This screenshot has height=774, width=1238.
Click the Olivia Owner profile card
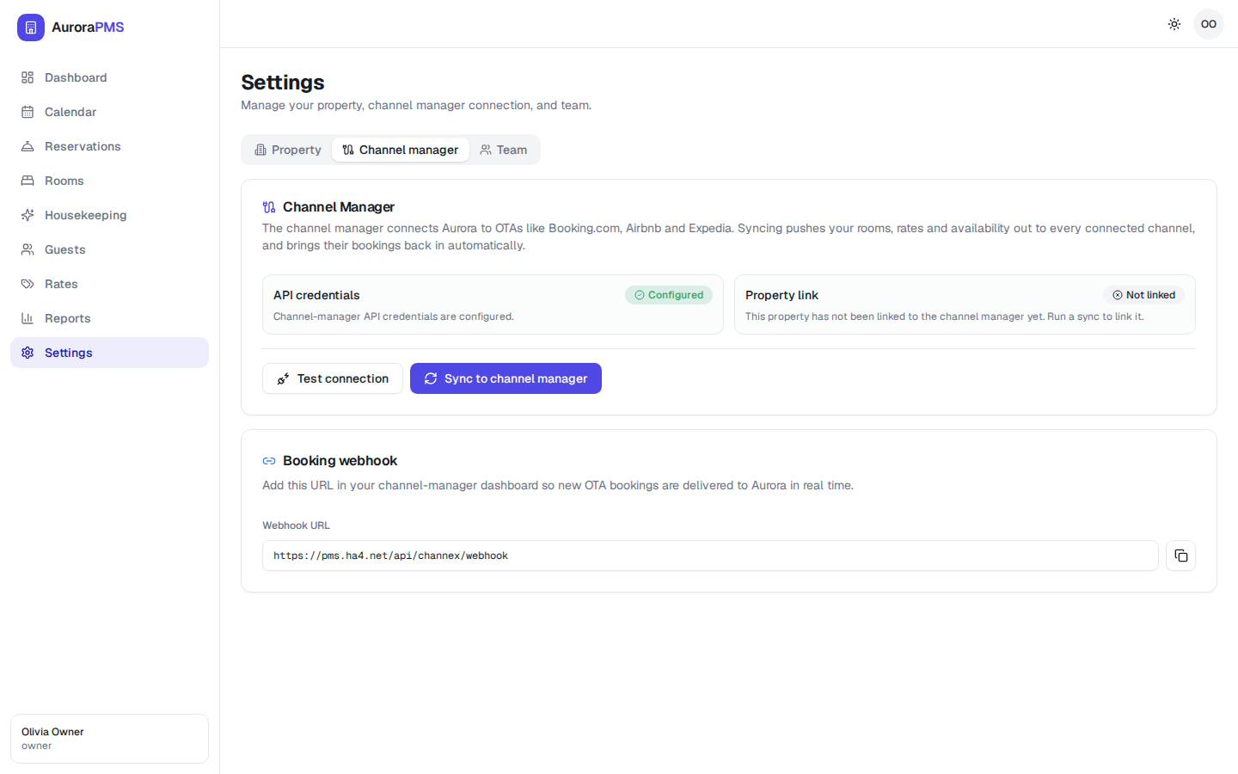(109, 739)
